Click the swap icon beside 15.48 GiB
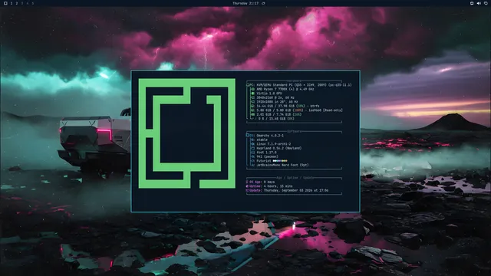491x276 pixels. point(252,119)
